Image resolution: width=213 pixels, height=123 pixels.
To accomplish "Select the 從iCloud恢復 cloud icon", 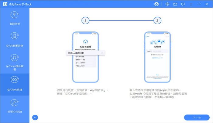I will tap(15, 79).
